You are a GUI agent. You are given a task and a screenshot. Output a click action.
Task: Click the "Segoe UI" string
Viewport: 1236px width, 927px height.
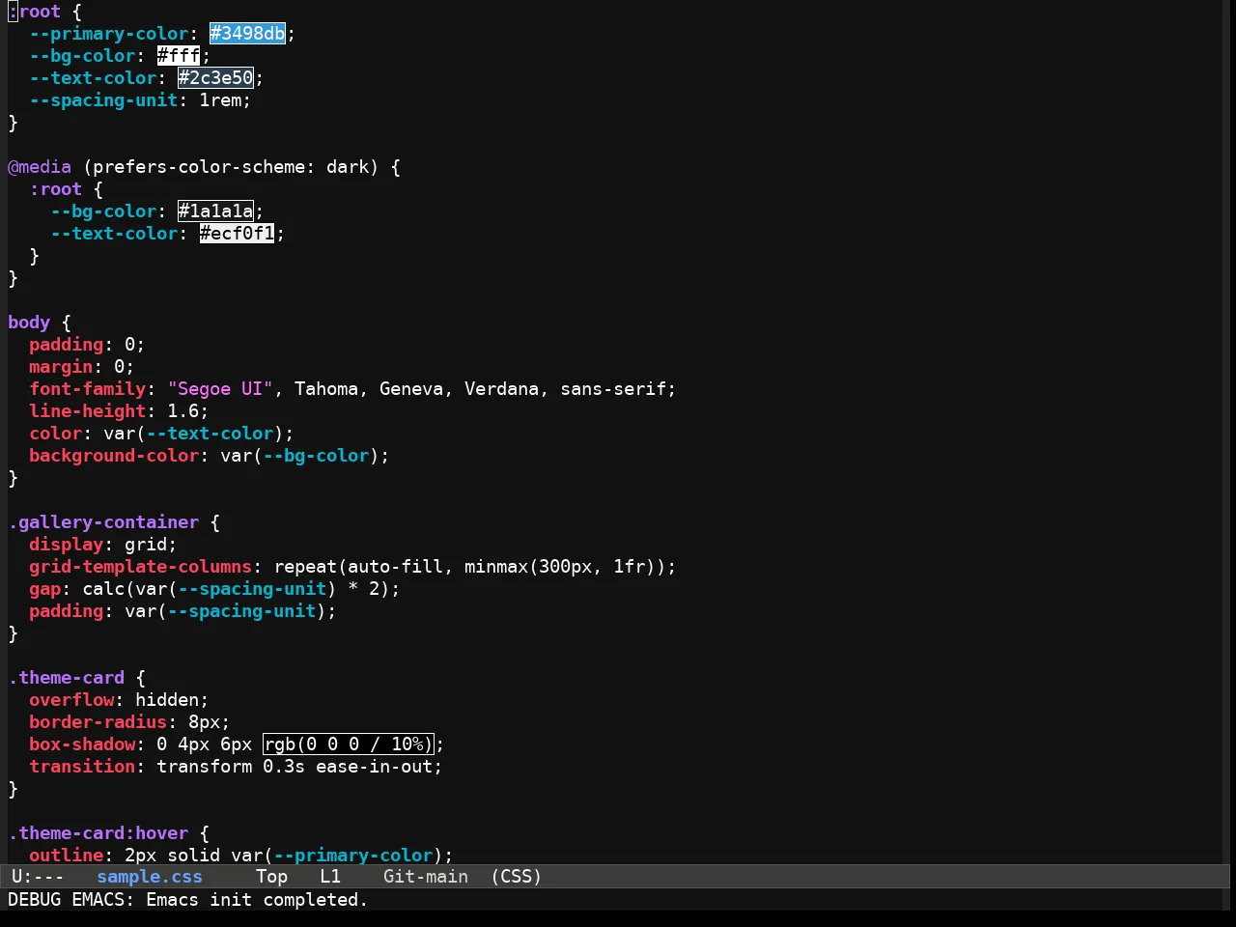tap(220, 389)
